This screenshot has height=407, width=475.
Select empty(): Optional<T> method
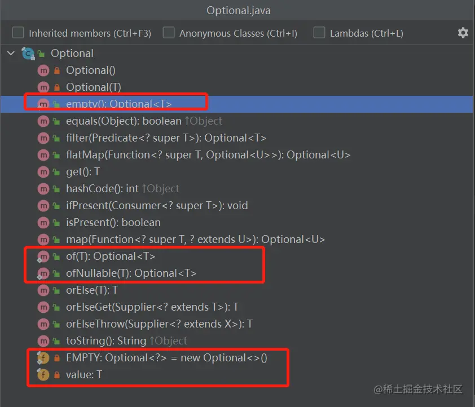[x=118, y=104]
